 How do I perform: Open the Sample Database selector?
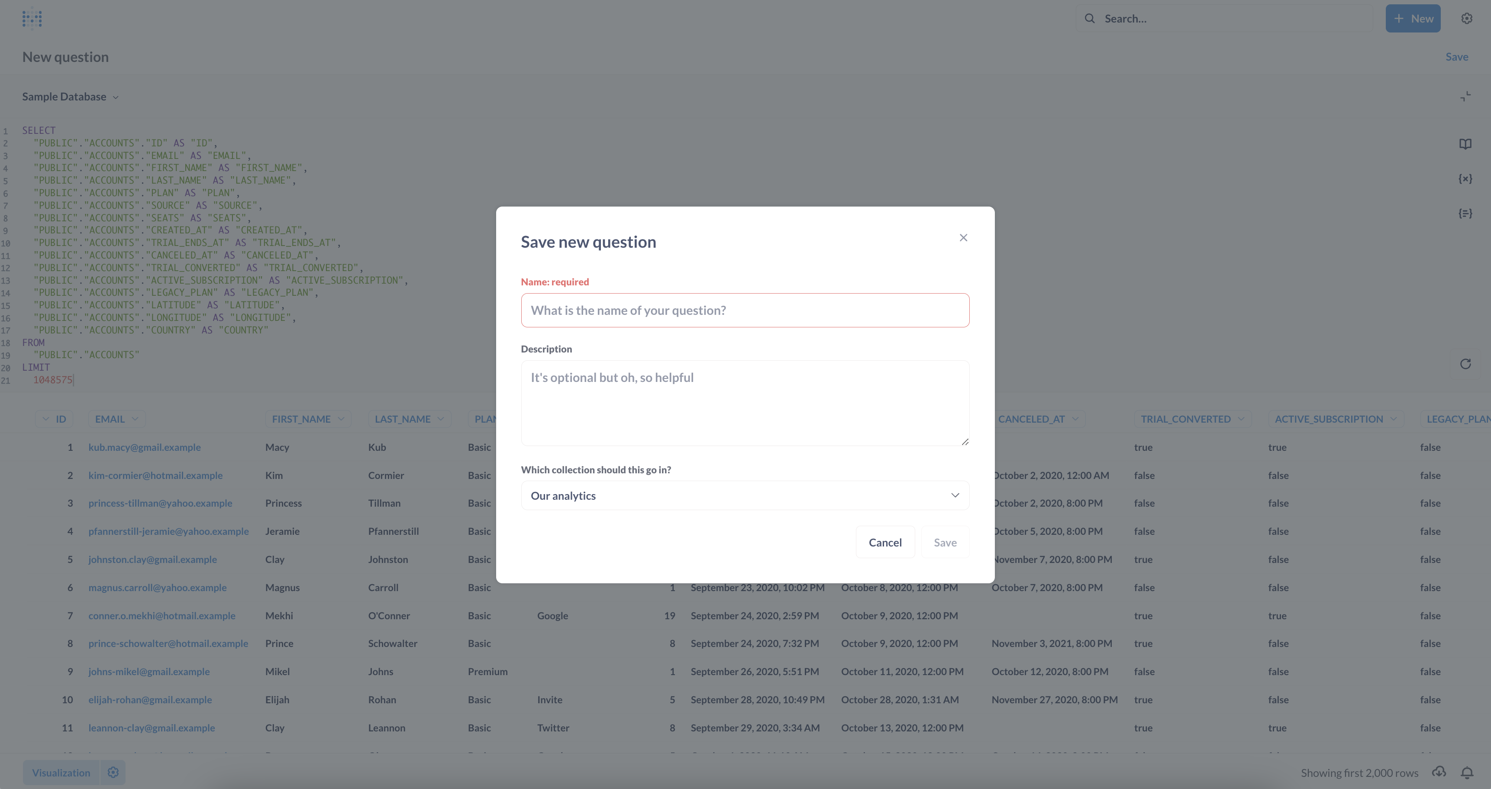70,97
